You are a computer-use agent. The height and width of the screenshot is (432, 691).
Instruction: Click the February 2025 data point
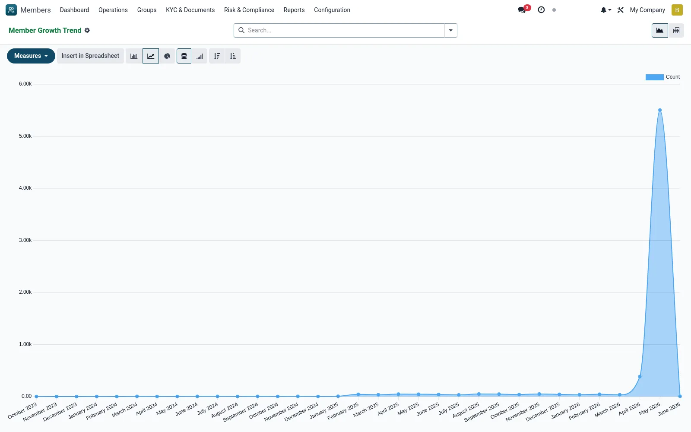point(358,394)
